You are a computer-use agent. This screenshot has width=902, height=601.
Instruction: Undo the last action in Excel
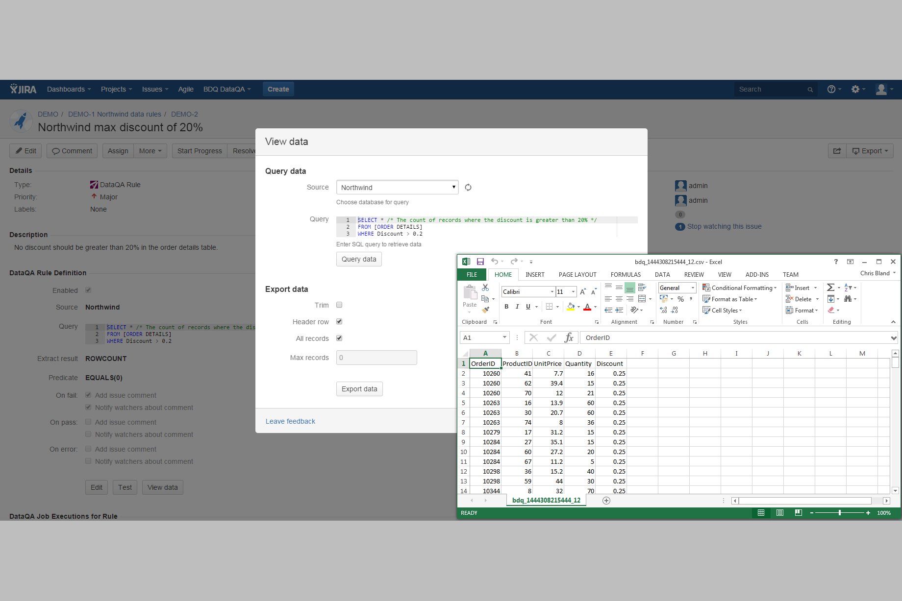click(x=495, y=262)
